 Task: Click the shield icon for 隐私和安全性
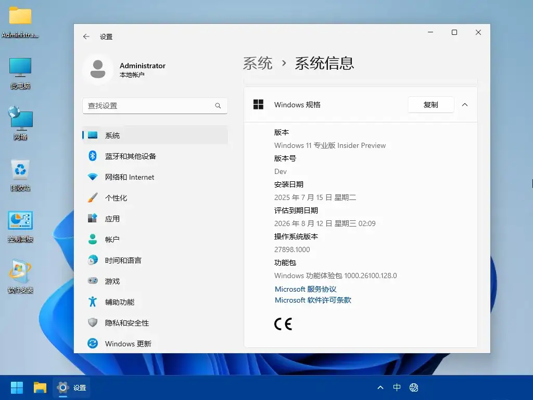93,322
